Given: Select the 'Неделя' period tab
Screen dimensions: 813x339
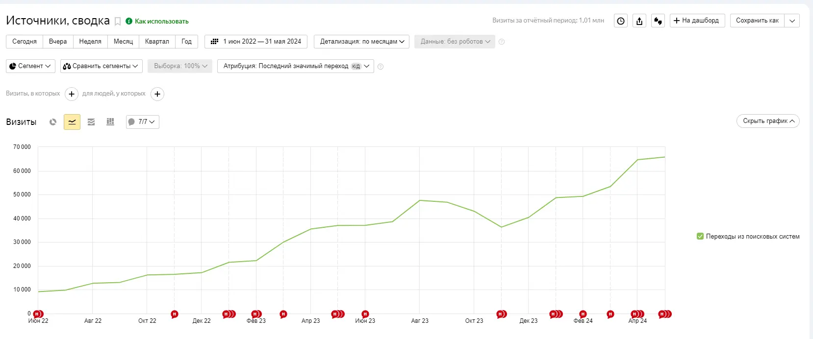Looking at the screenshot, I should click(x=90, y=42).
